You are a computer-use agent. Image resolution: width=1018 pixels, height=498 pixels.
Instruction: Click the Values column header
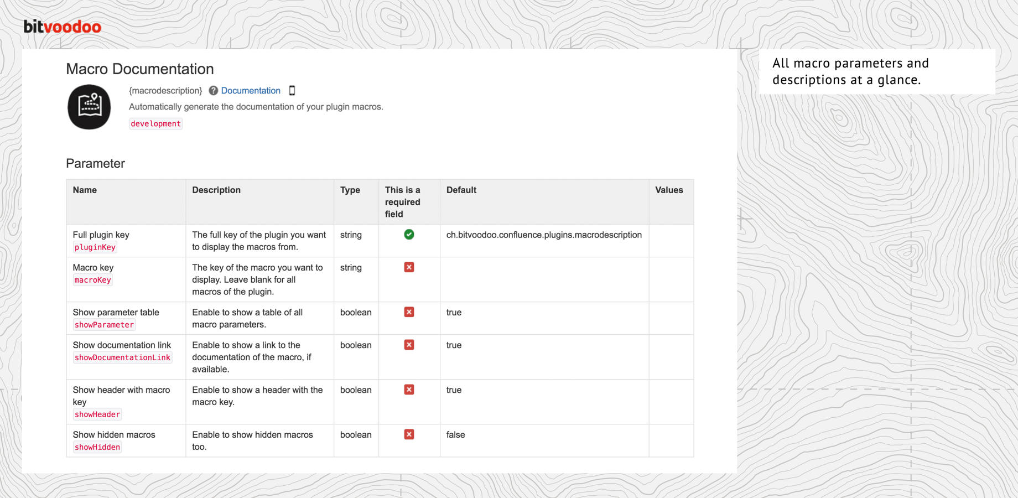669,190
